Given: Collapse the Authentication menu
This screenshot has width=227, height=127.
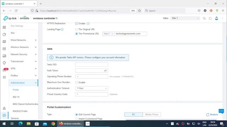Looking at the screenshot, I should 23,83.
